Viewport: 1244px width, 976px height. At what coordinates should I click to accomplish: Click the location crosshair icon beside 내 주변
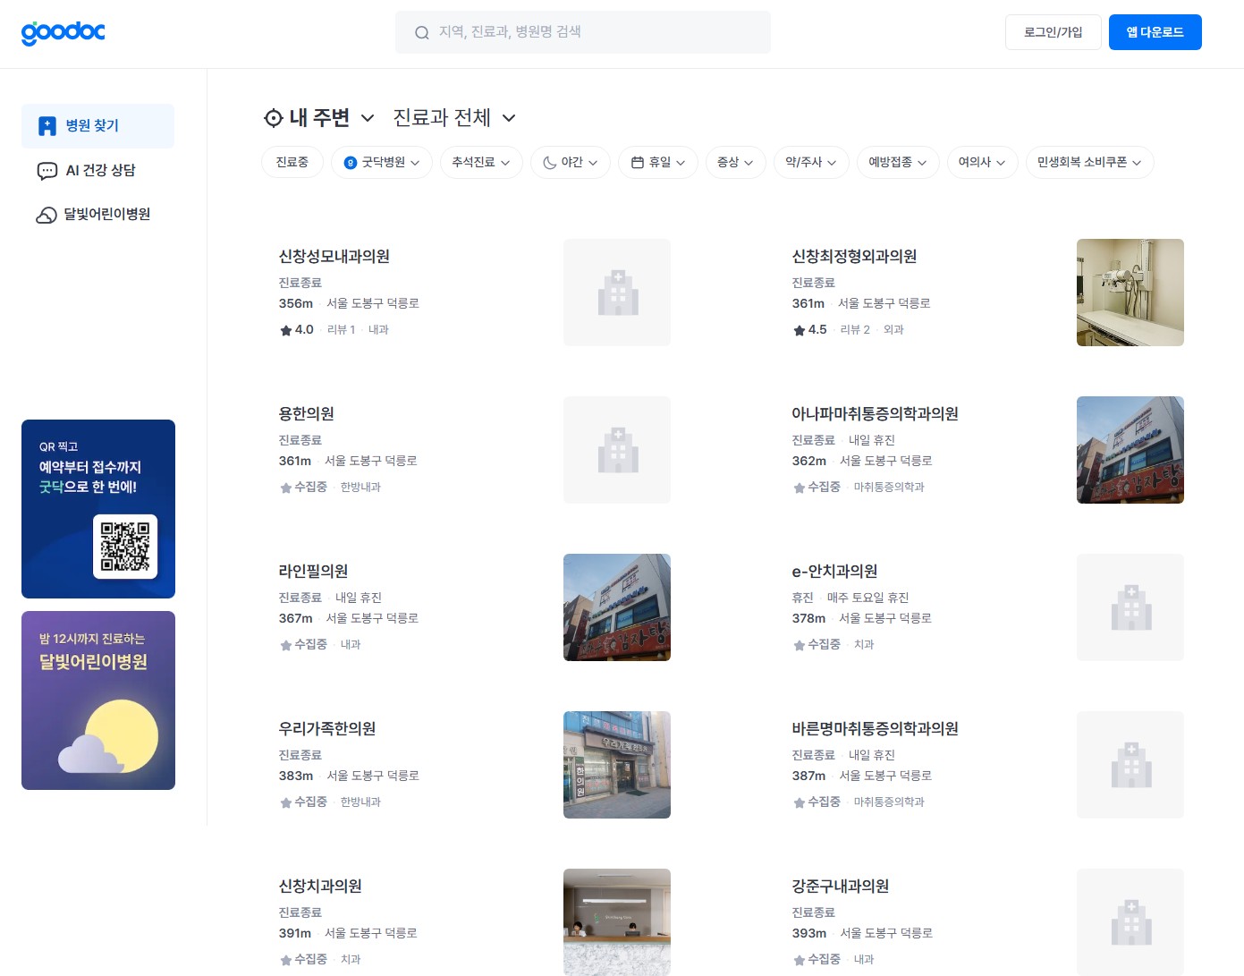point(273,117)
